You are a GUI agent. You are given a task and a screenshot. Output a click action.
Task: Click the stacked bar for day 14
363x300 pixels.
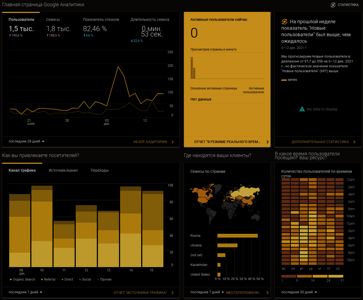(131, 227)
